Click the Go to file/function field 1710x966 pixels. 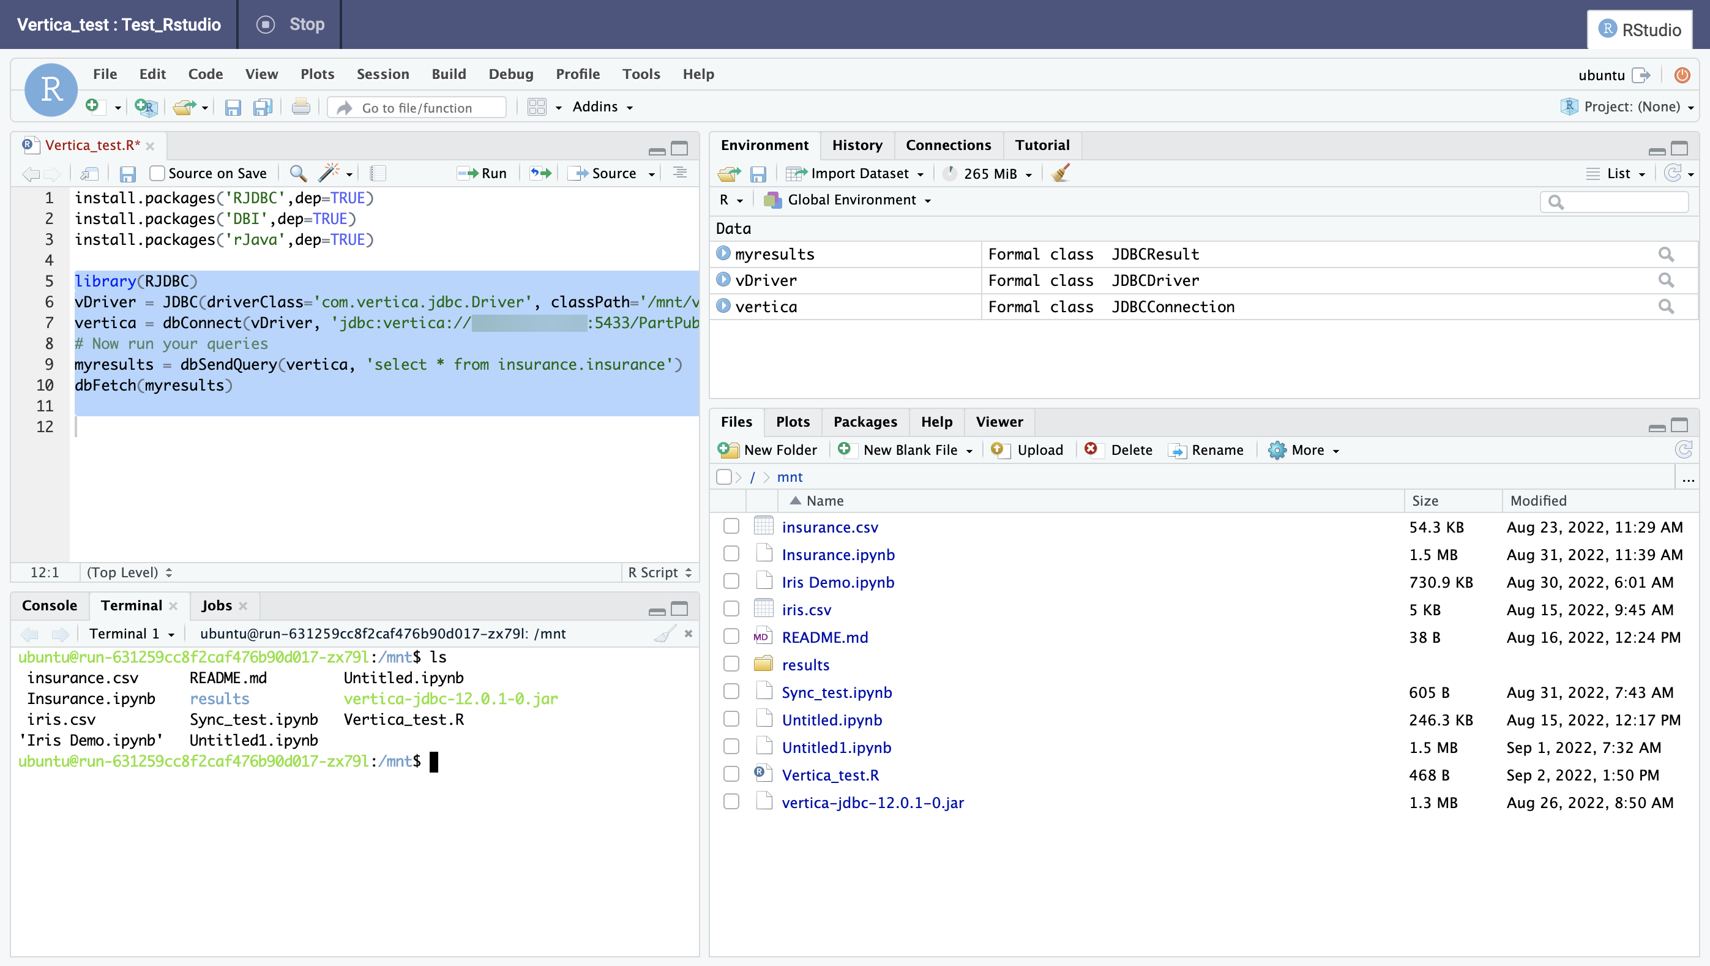coord(417,107)
